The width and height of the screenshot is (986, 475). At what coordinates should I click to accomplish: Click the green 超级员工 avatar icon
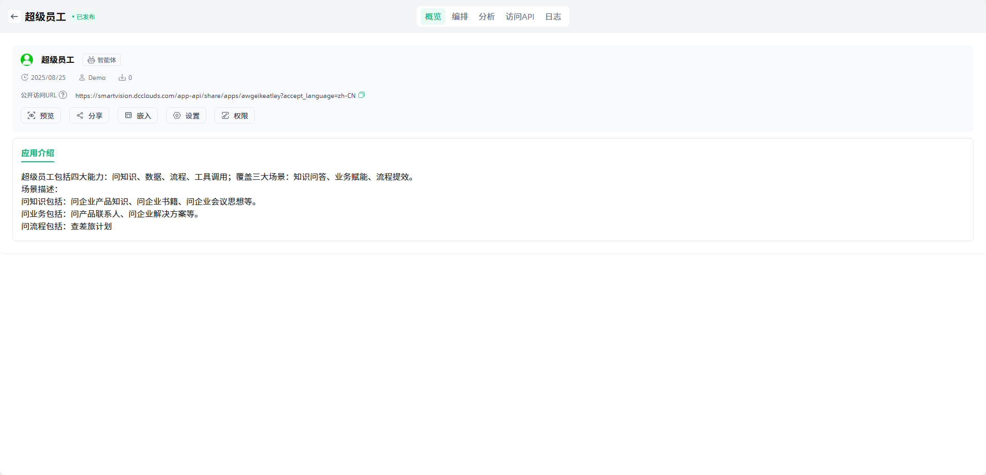(x=27, y=60)
